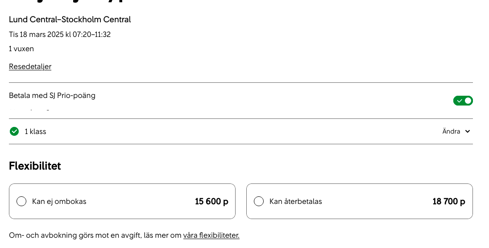The width and height of the screenshot is (489, 248).
Task: Click the Betala med SJ Prio-poäng label
Action: pos(52,95)
